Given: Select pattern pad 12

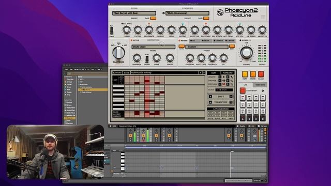Looking at the screenshot, I should click(x=263, y=111).
